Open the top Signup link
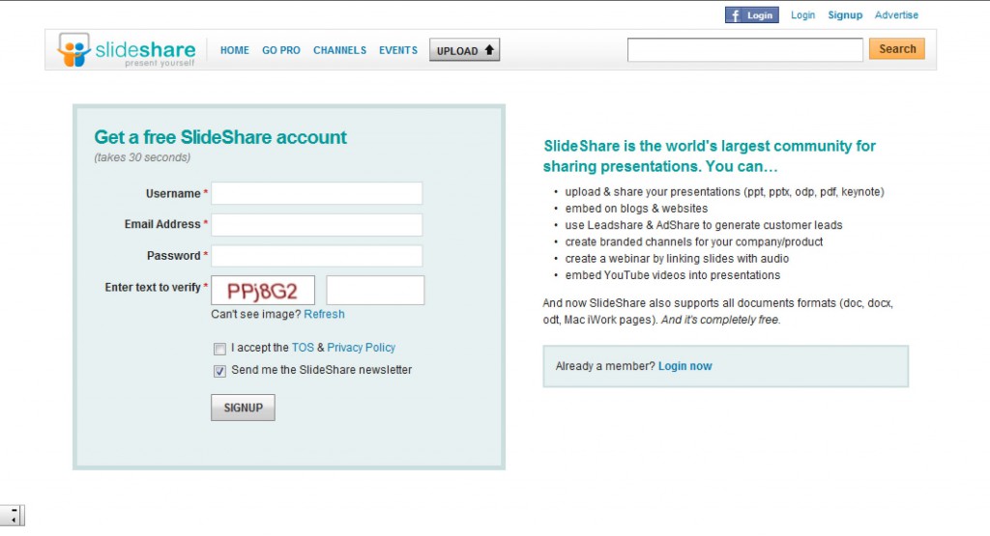990x536 pixels. click(x=845, y=15)
